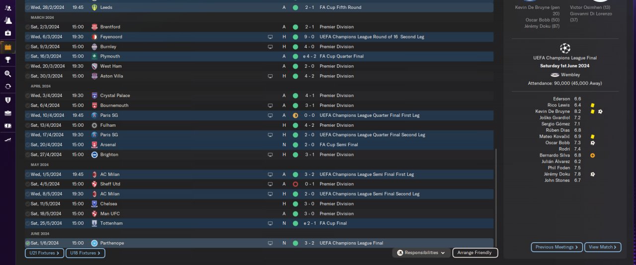
Task: Click the Victor Osimhen (13) scorer text
Action: (x=590, y=7)
